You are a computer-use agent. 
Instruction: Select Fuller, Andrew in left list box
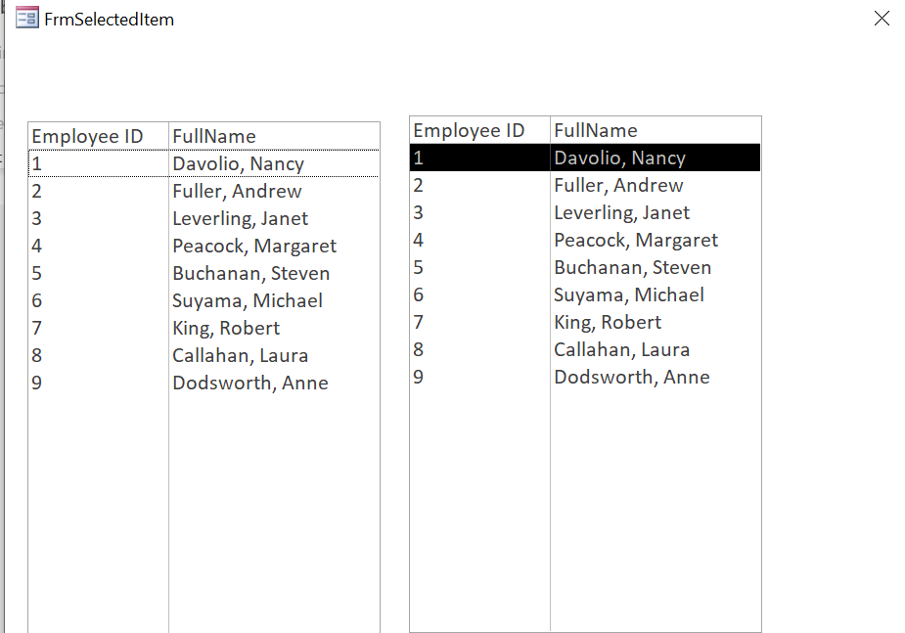(237, 192)
